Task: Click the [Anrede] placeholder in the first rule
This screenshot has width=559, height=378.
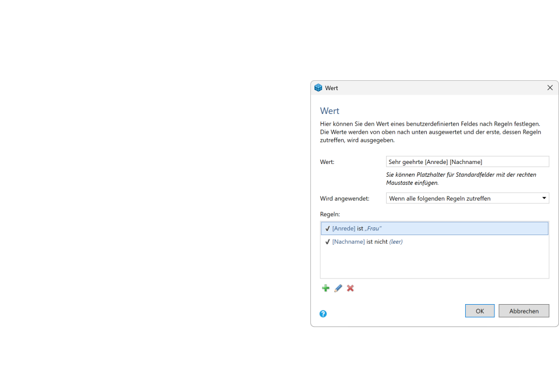Action: pyautogui.click(x=344, y=229)
